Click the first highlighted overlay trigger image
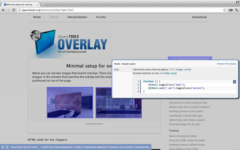Viewport: 240px width, 150px height. [70, 102]
